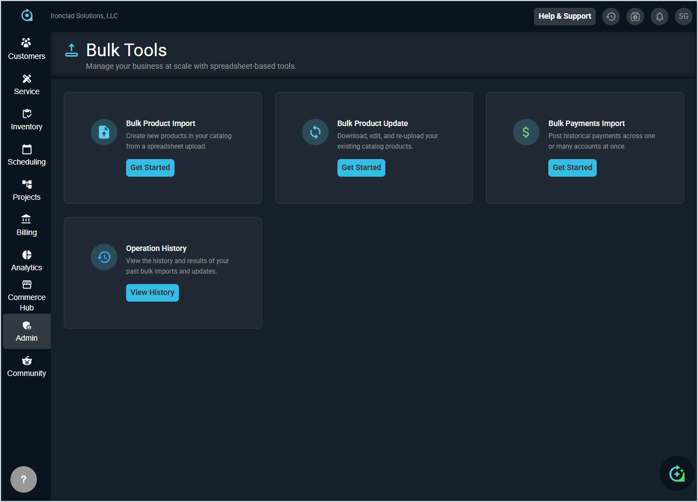698x502 pixels.
Task: Click the AI assistant sparkle icon
Action: [677, 473]
